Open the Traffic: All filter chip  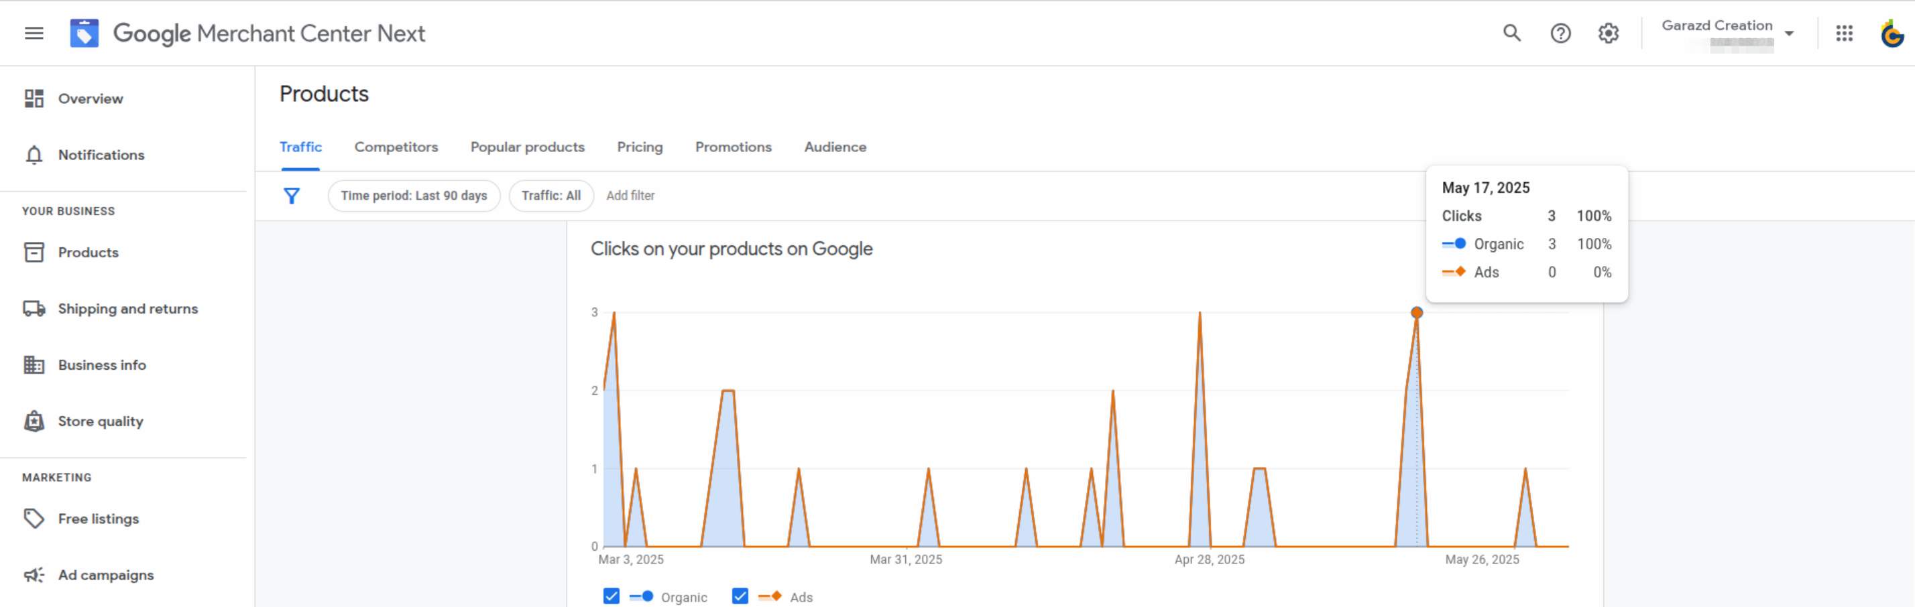(x=551, y=196)
